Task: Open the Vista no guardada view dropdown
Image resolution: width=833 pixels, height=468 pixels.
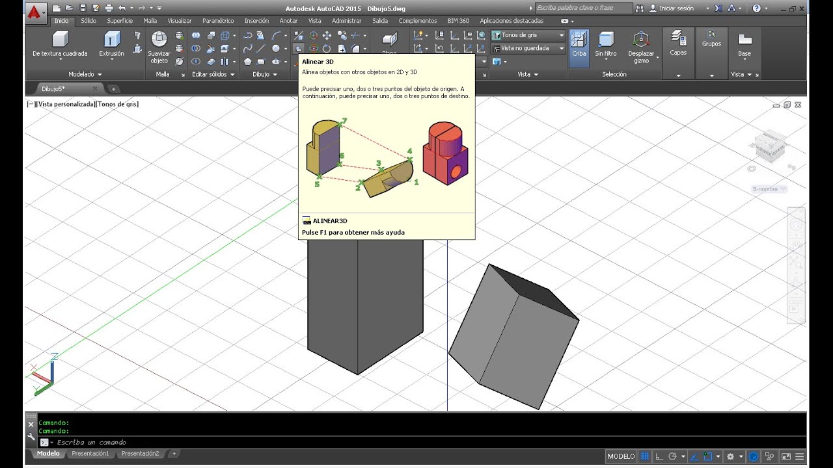Action: coord(528,48)
